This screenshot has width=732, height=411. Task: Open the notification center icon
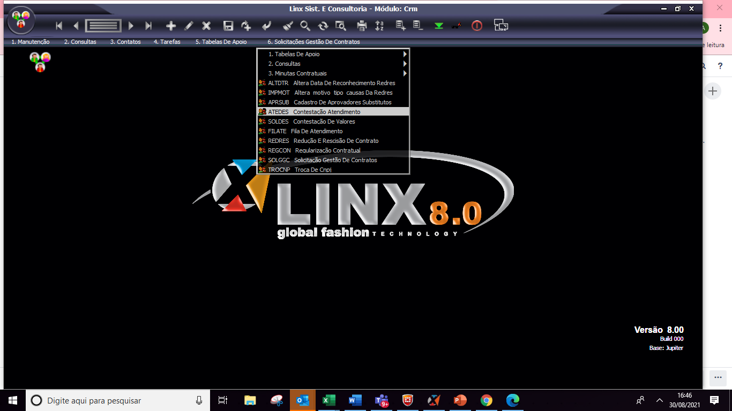click(714, 400)
